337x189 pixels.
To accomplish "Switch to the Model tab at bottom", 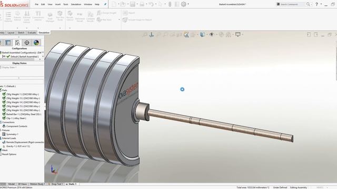I will coord(12,184).
